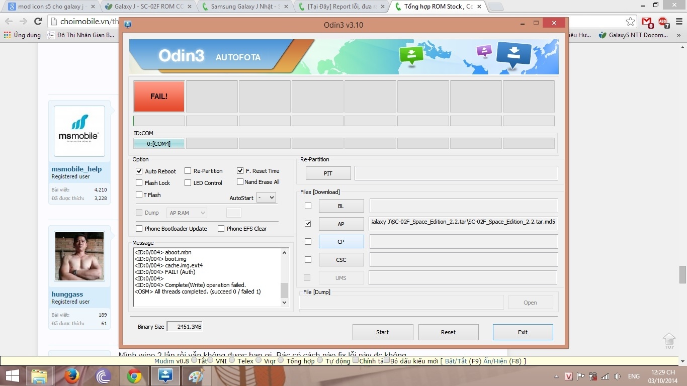
Task: Click the PIT file button
Action: (328, 173)
